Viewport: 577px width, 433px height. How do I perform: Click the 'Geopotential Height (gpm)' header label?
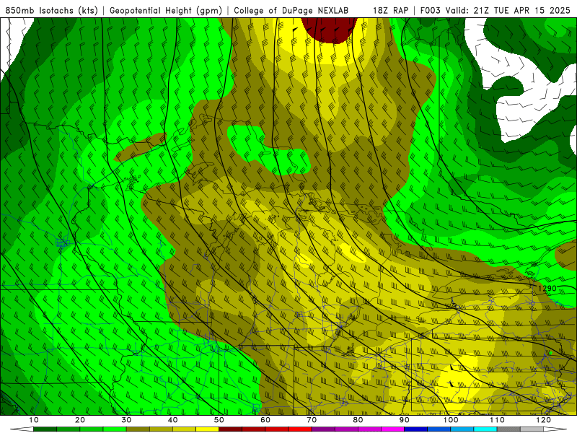(166, 10)
